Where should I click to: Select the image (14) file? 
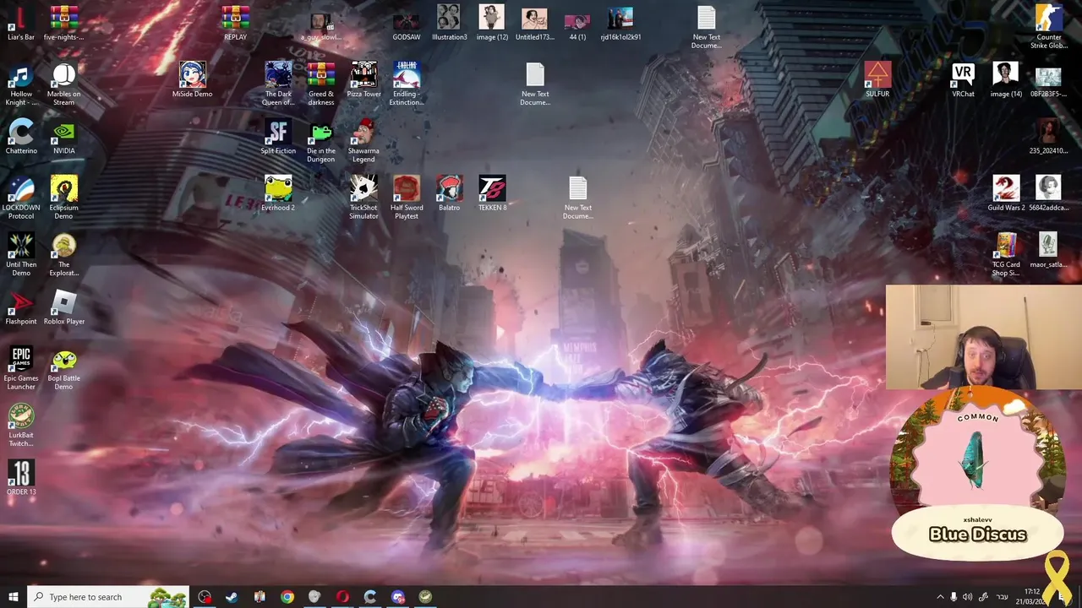[1006, 80]
